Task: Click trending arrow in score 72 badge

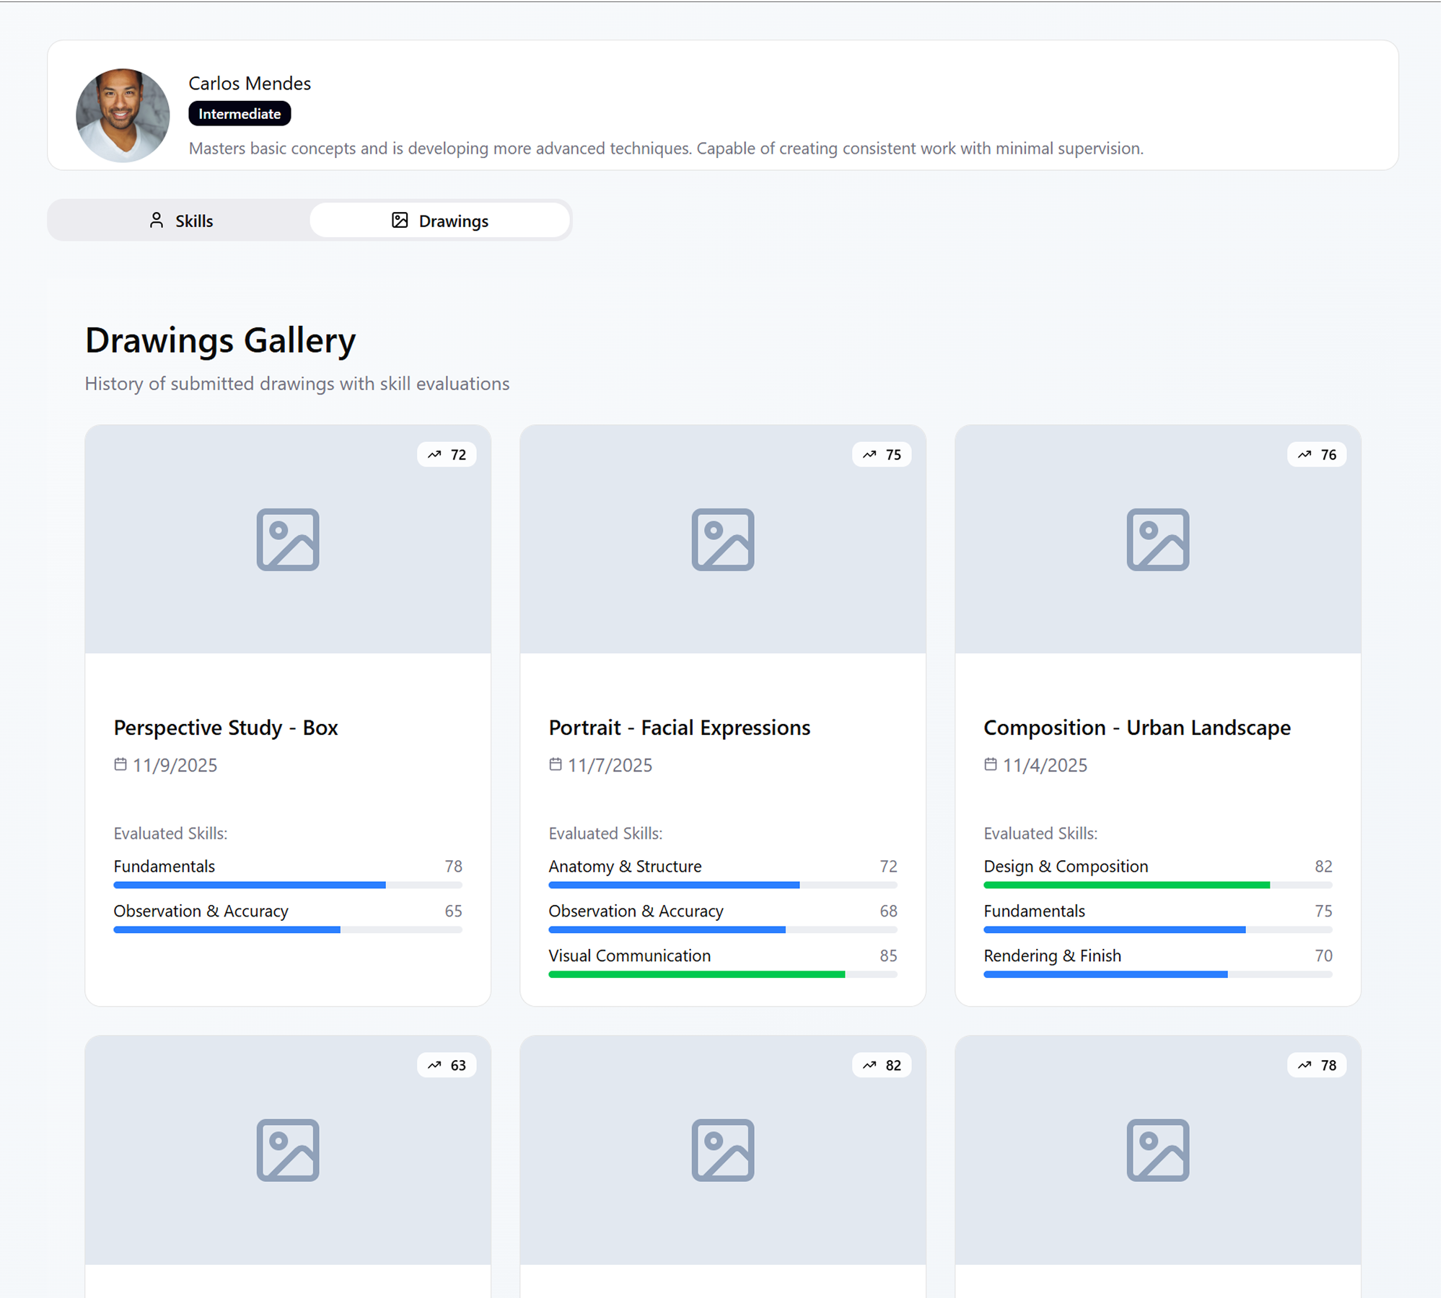Action: (x=434, y=455)
